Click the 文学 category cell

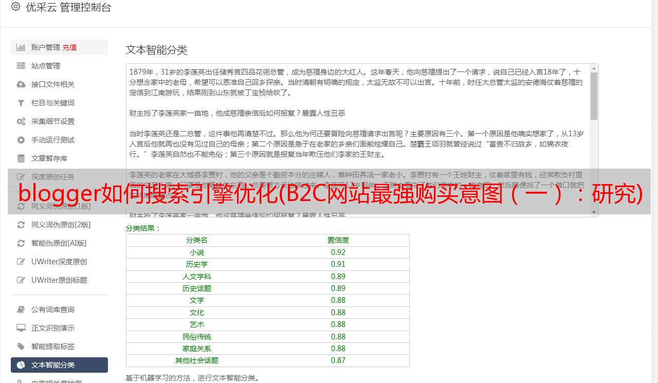tap(197, 300)
